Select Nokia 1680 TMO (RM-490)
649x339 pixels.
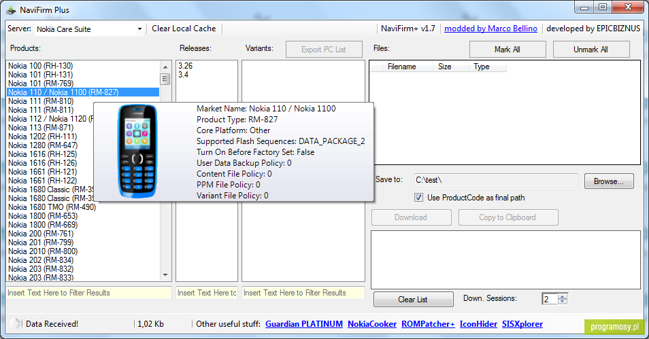[x=52, y=207]
